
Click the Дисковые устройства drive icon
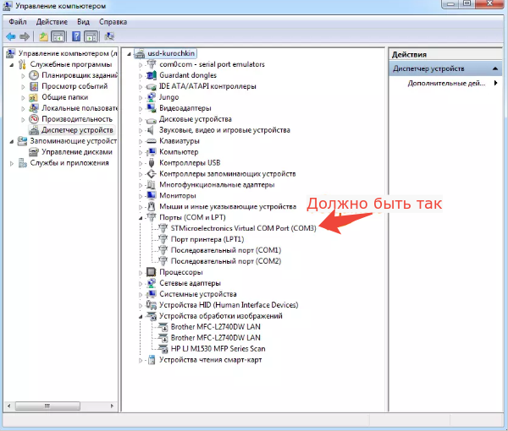click(152, 120)
